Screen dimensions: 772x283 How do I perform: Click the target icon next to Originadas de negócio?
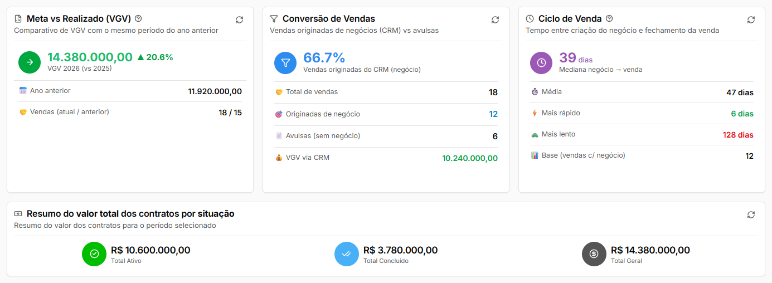coord(279,114)
